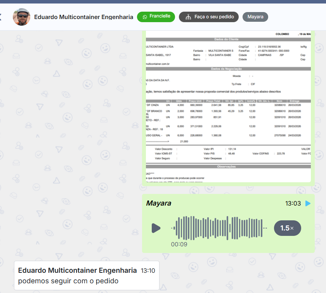Click the small blue triangle next to 13:03

(x=308, y=203)
